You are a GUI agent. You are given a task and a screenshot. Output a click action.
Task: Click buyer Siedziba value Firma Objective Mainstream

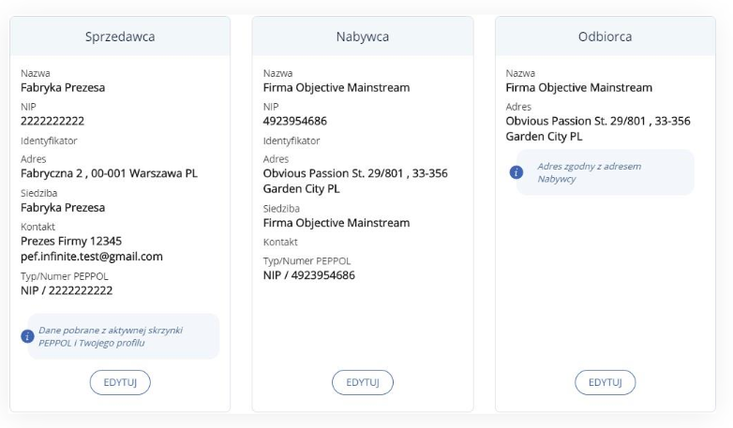tap(337, 223)
